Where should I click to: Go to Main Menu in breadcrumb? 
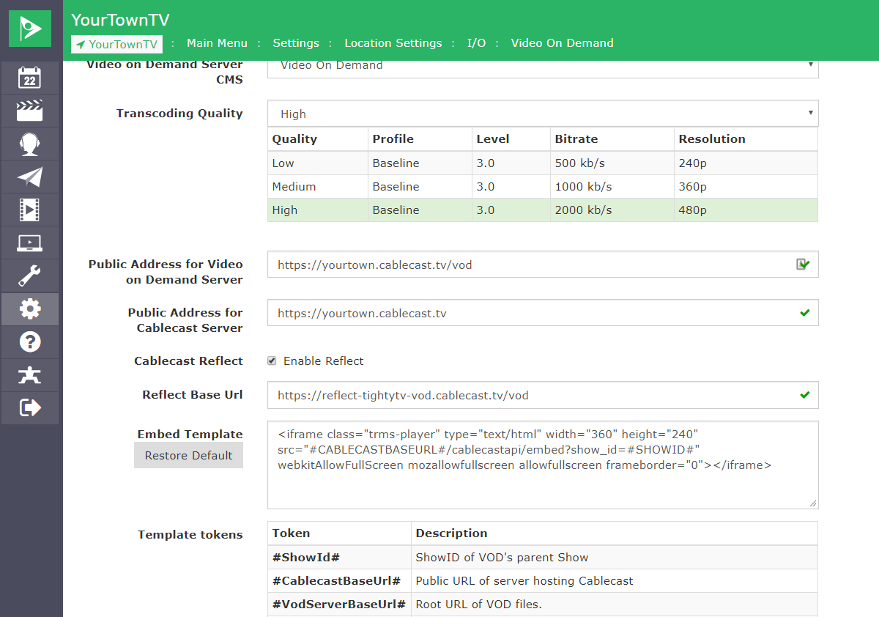217,43
